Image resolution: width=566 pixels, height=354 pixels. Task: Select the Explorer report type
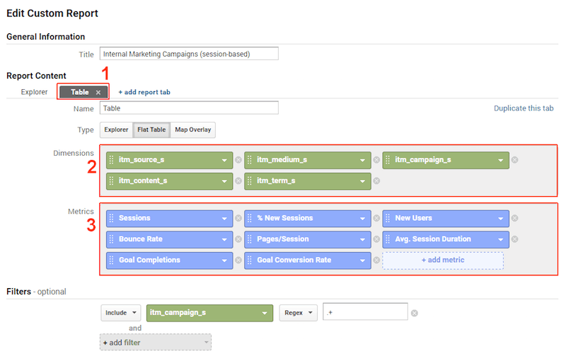[116, 130]
